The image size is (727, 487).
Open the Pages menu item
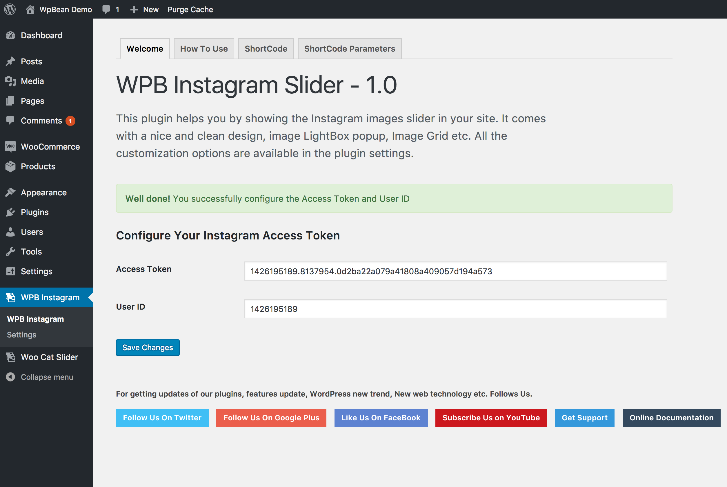[x=46, y=101]
